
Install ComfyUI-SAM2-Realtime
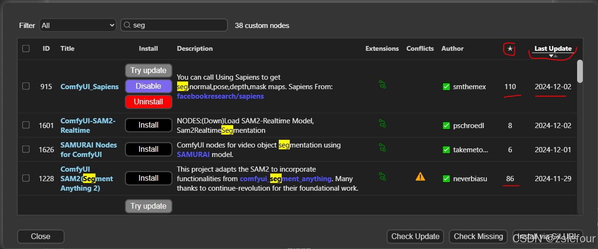(x=149, y=125)
